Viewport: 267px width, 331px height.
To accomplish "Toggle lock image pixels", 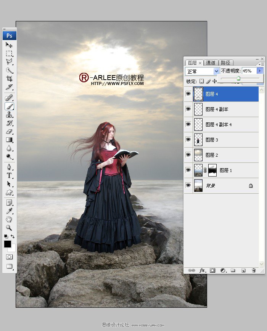I will (208, 81).
